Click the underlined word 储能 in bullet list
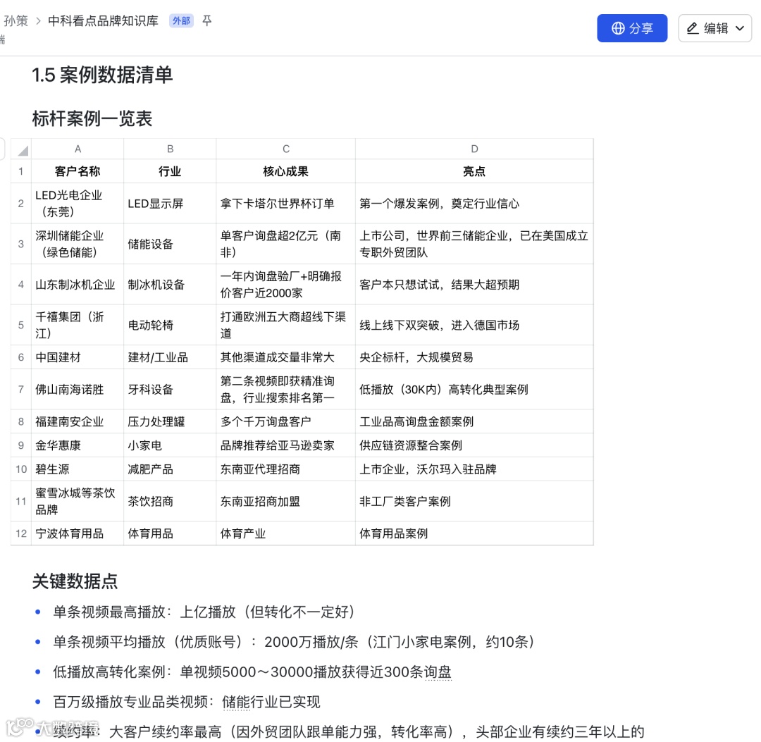Image resolution: width=761 pixels, height=742 pixels. [x=236, y=702]
